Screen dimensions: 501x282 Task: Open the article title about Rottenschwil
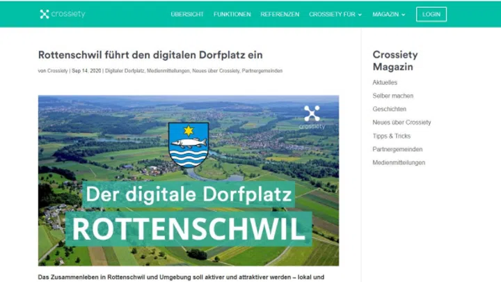pos(150,55)
